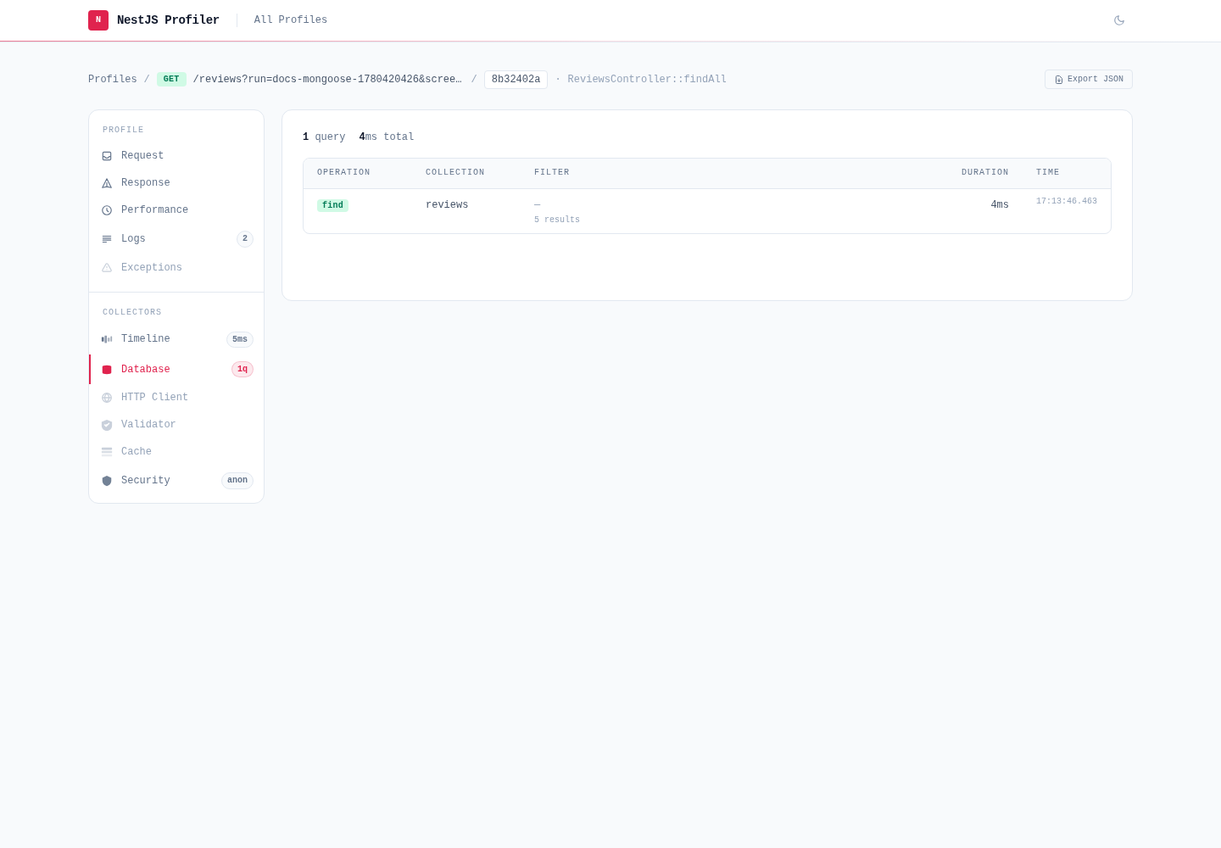Click the Profiles breadcrumb link

click(x=113, y=80)
